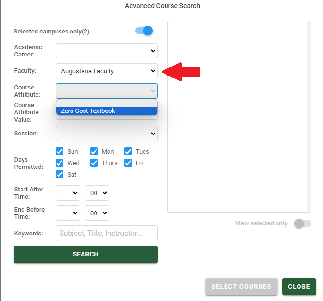The image size is (323, 301).
Task: Uncheck the Sun checkbox
Action: click(x=60, y=151)
